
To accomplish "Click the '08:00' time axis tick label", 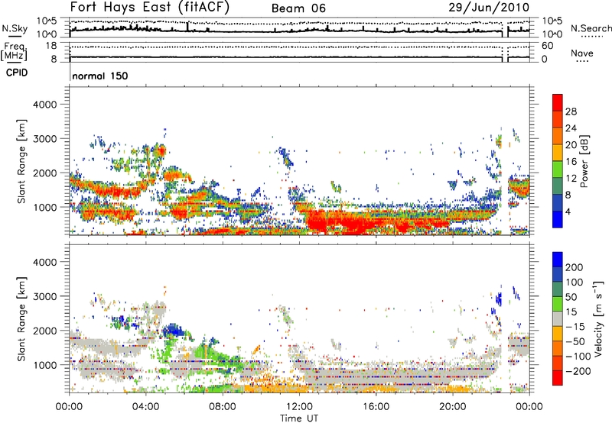I will [223, 407].
